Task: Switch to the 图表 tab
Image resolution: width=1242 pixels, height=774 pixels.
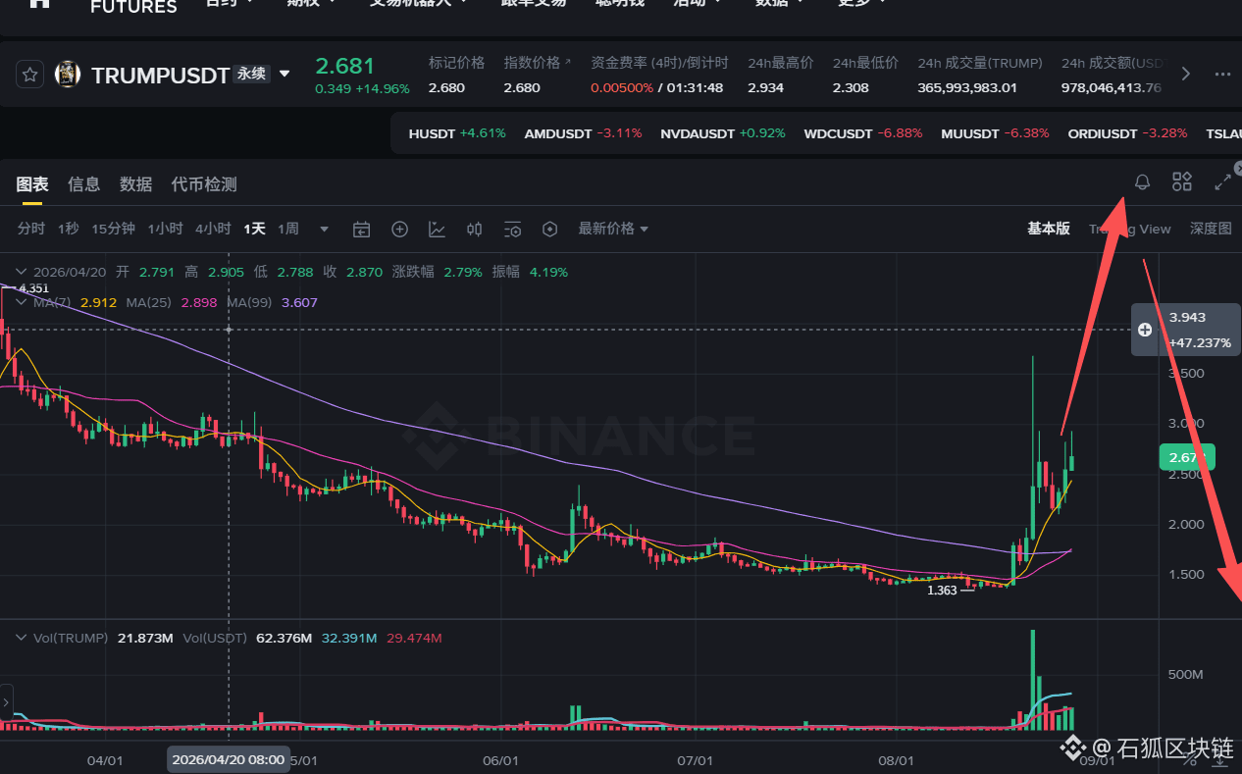Action: (32, 184)
